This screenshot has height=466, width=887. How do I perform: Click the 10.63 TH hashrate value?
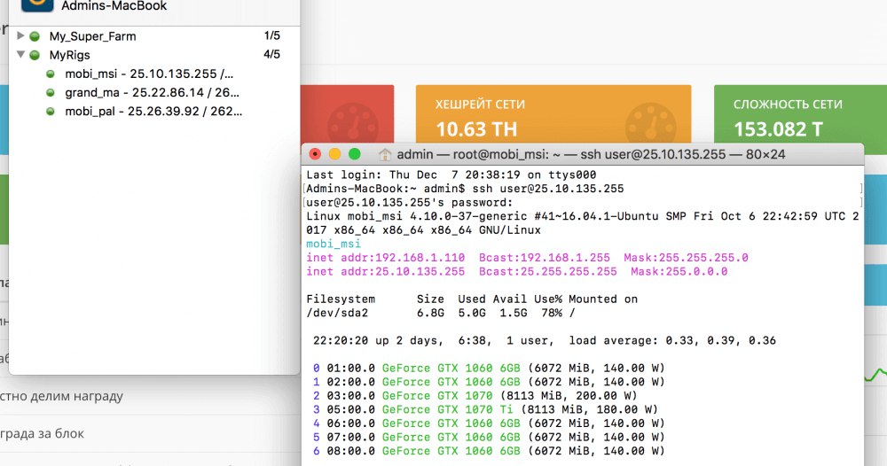click(476, 129)
